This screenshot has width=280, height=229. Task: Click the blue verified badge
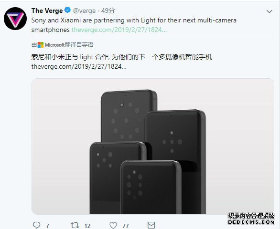[x=67, y=10]
